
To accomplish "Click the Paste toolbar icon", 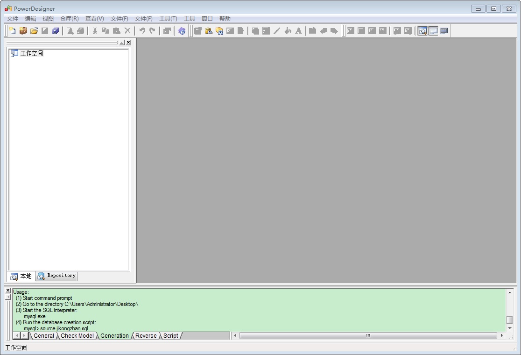I will click(117, 31).
